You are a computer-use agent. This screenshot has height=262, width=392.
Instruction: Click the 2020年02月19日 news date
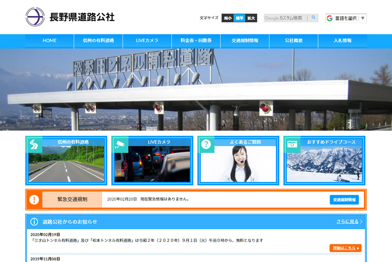tap(45, 235)
